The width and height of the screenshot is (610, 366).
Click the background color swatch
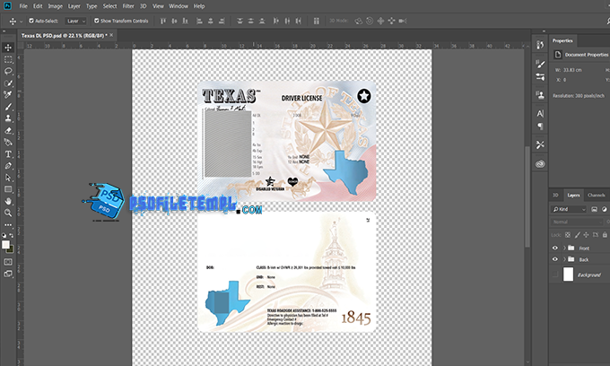click(11, 248)
